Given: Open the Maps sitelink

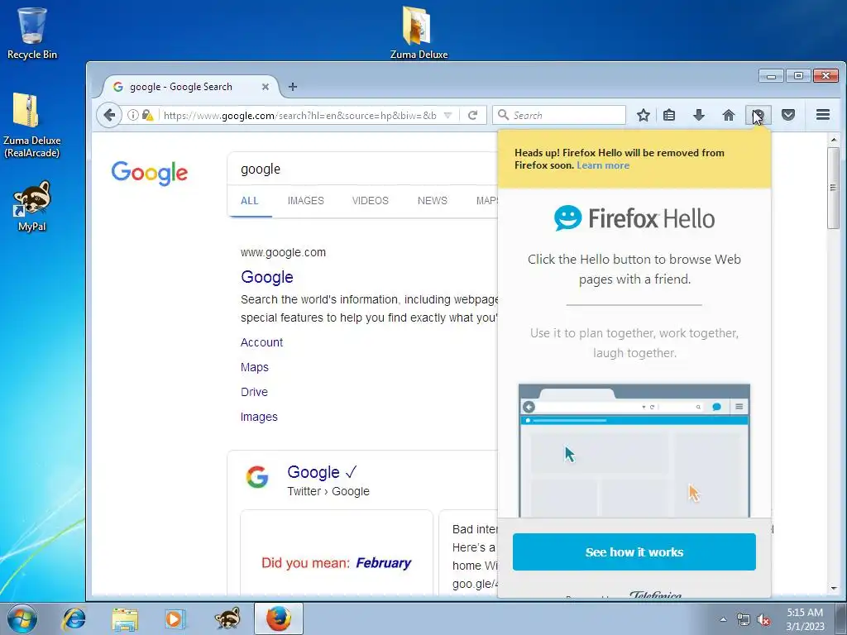Looking at the screenshot, I should [x=255, y=367].
